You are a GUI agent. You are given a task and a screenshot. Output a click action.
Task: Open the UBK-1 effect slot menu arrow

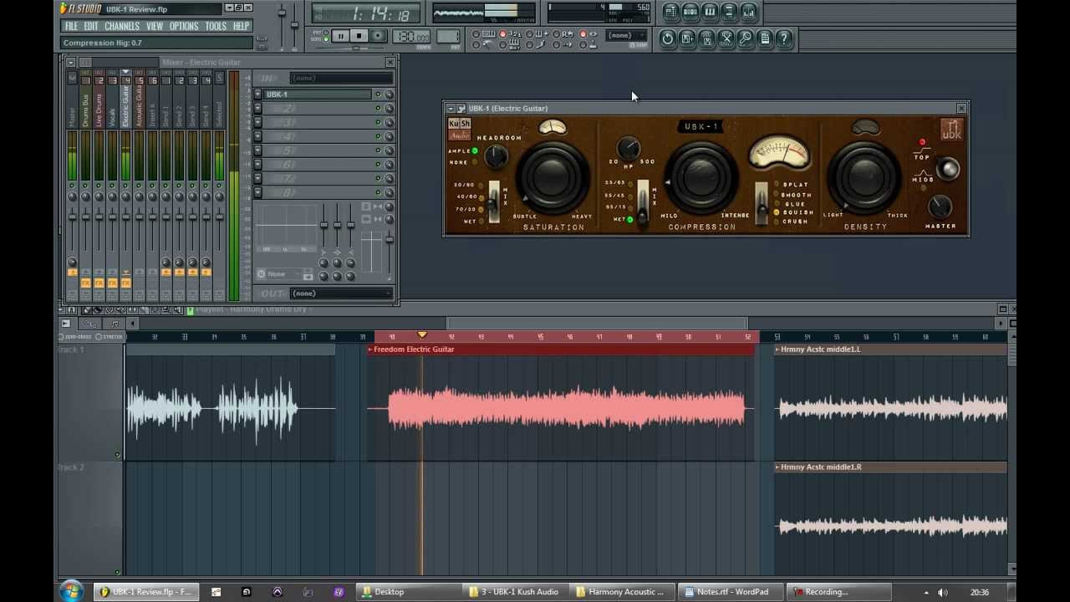pyautogui.click(x=257, y=94)
